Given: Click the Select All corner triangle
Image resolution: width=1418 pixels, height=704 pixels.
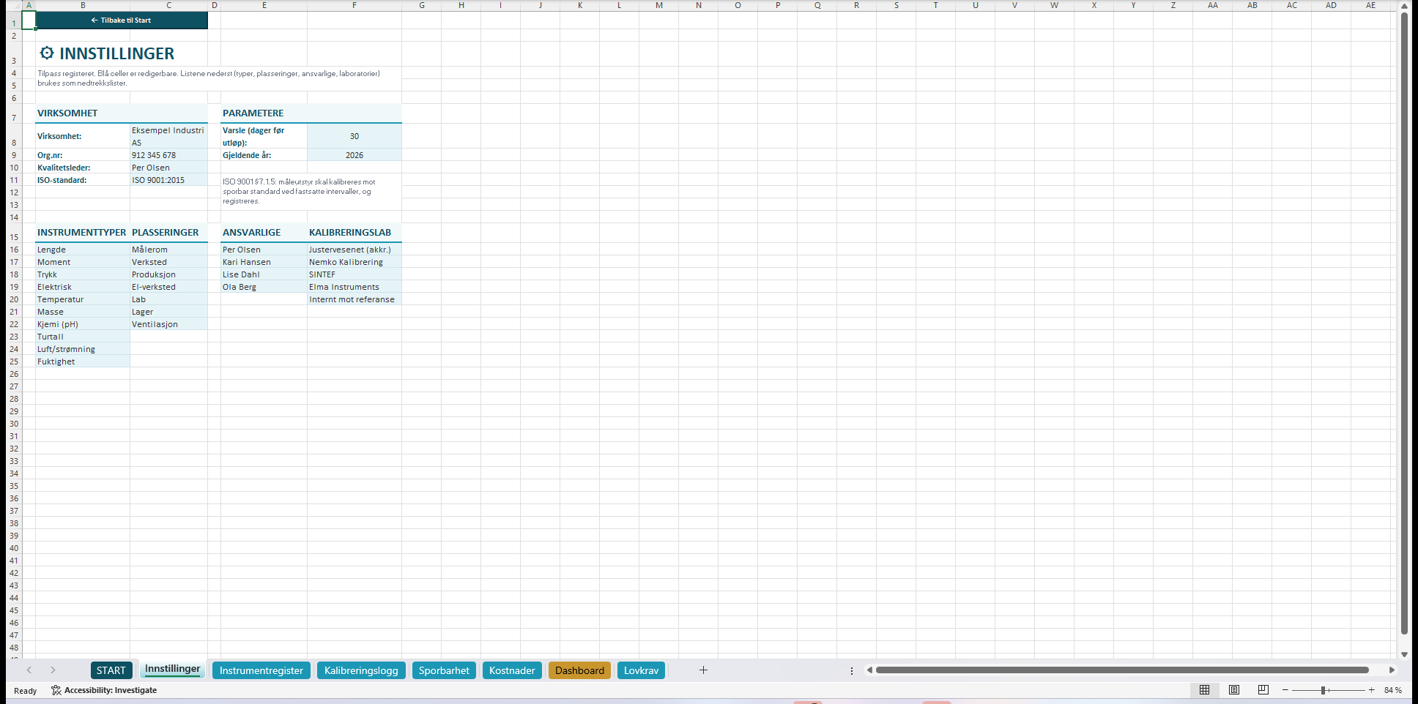Looking at the screenshot, I should coord(15,5).
